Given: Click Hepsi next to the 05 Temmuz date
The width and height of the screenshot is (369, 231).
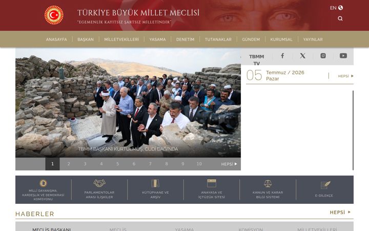Looking at the screenshot, I should coord(346,76).
